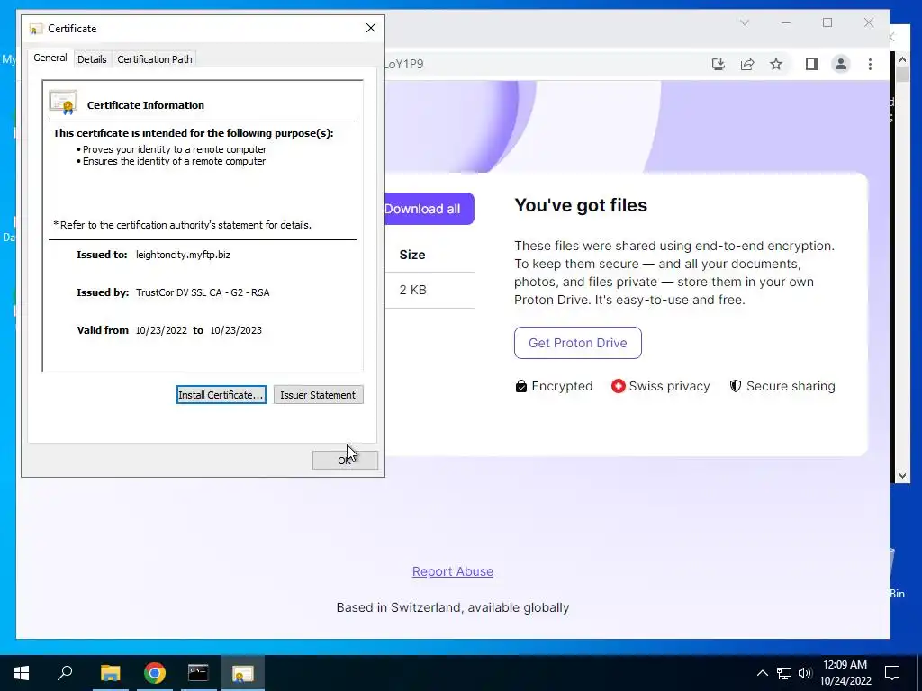Bookmark this page with the star icon
This screenshot has height=691, width=922.
tap(776, 64)
